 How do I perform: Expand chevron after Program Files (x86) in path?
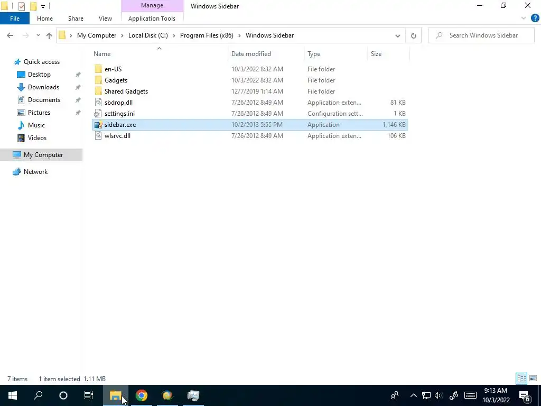tap(239, 35)
